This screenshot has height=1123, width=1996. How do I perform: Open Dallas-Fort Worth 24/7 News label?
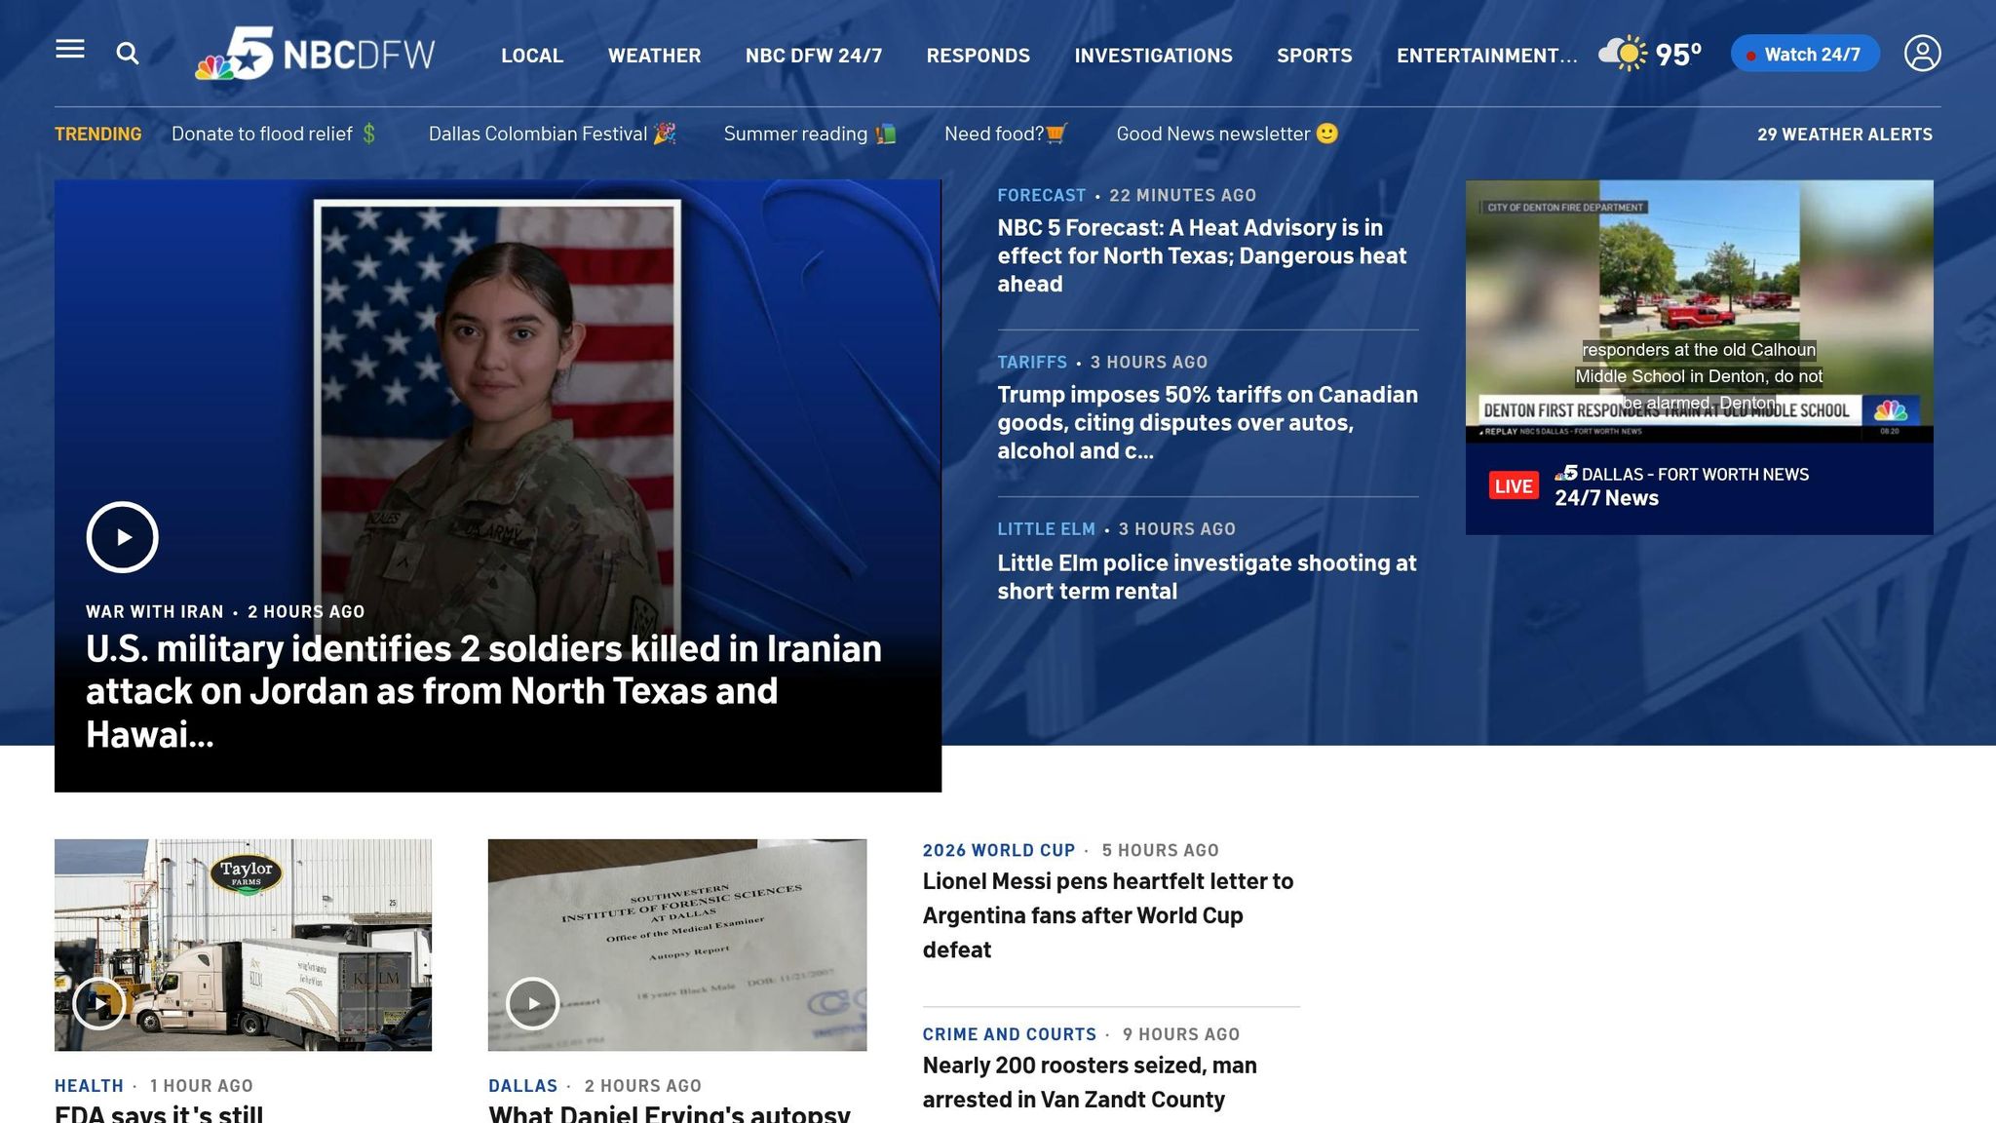(x=1681, y=485)
